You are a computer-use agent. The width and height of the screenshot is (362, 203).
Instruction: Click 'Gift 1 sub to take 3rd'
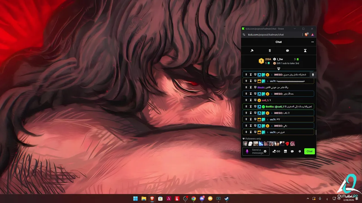point(288,63)
